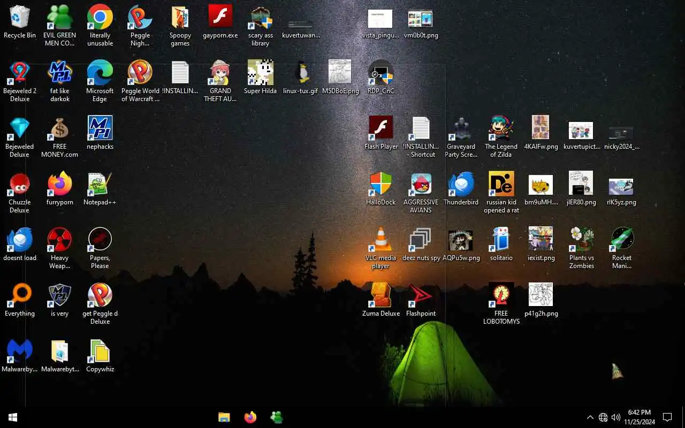Select the nephacks shortcut icon
The height and width of the screenshot is (428, 685).
(100, 128)
